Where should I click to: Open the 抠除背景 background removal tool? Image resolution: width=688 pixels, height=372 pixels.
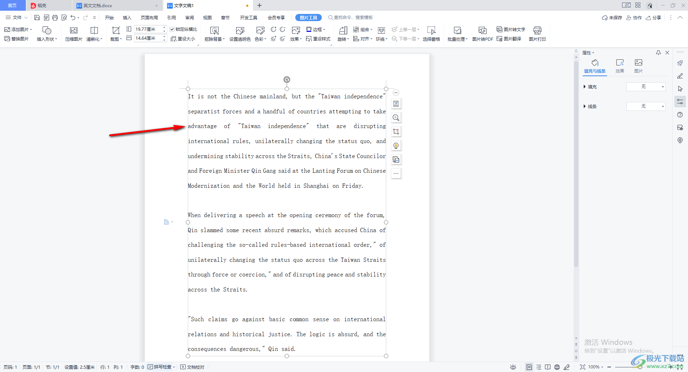(214, 34)
